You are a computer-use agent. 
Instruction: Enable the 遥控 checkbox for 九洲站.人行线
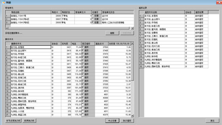coord(83,111)
